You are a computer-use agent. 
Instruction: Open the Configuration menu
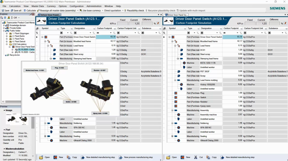[76, 6]
